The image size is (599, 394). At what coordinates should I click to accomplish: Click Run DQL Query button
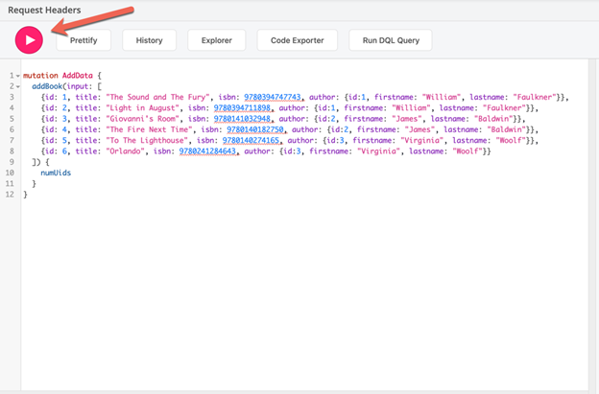point(391,40)
